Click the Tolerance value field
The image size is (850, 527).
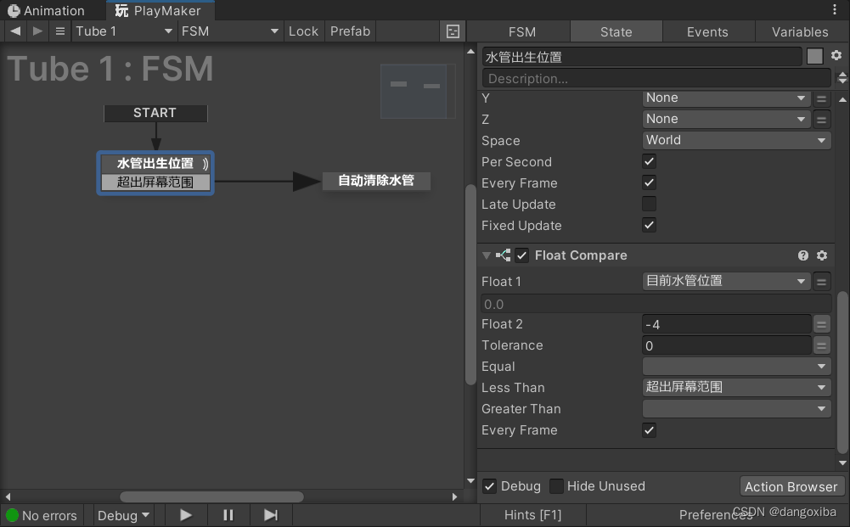726,345
